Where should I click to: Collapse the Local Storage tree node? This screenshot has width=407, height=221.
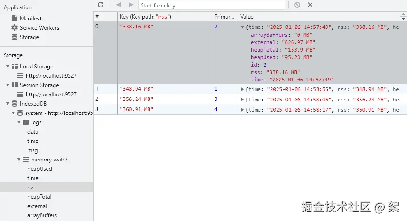point(8,67)
